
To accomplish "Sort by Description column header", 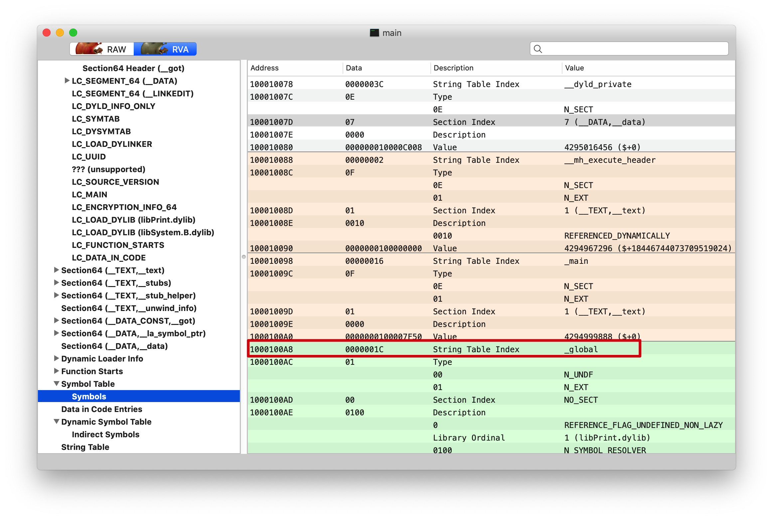I will click(x=496, y=68).
